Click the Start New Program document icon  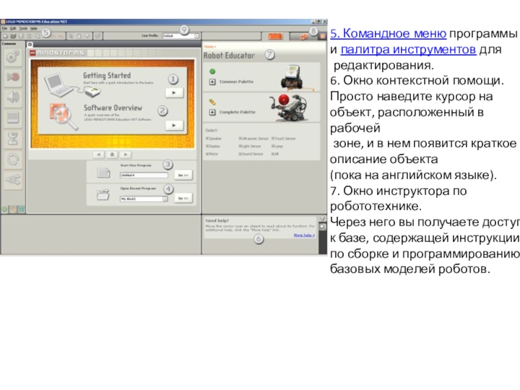(x=103, y=172)
